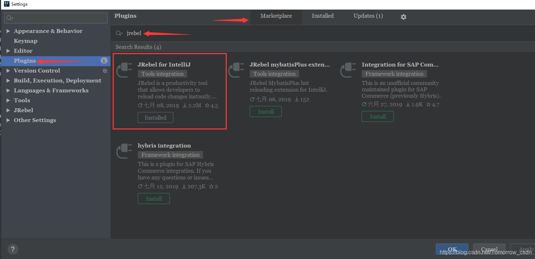Click the 207.3K downloads count

pos(193,186)
